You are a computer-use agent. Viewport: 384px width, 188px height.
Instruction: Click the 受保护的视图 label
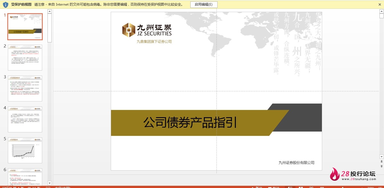tap(21, 4)
